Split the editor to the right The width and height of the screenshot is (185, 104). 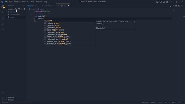pos(179,6)
